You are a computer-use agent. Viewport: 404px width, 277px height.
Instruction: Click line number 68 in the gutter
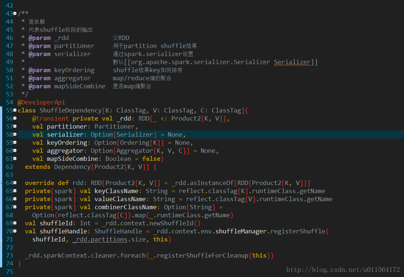pos(10,215)
